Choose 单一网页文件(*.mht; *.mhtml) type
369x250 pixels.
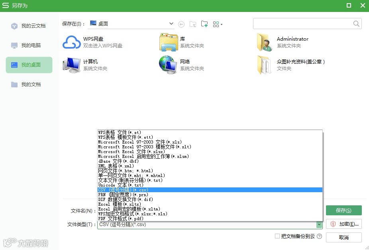210,175
